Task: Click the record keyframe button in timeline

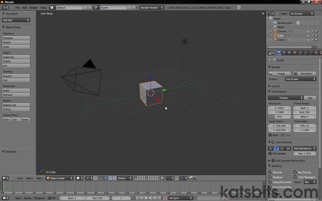Action: [165, 198]
